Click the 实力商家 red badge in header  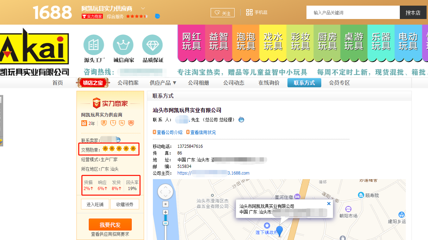point(92,16)
